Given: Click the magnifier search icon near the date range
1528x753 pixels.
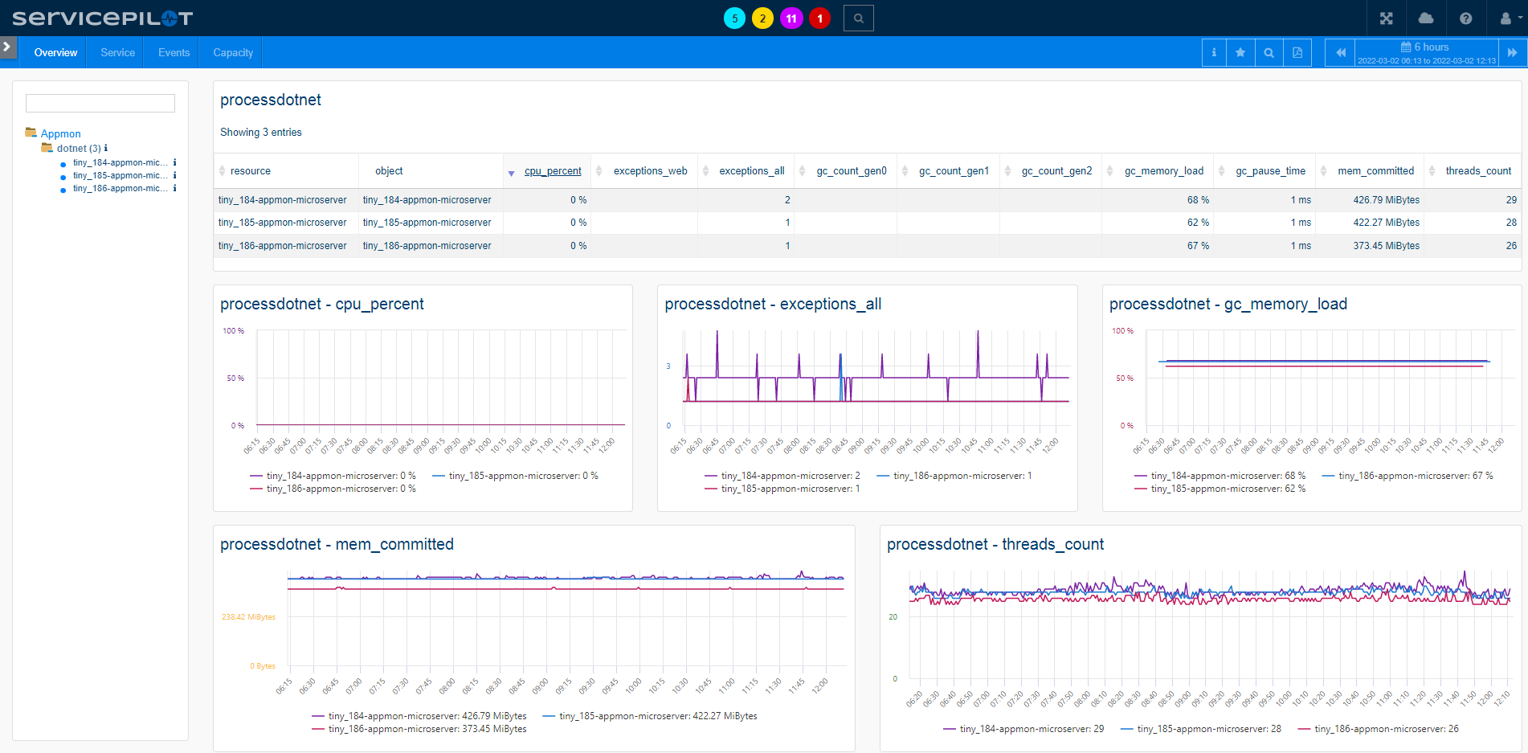Looking at the screenshot, I should [x=1269, y=52].
